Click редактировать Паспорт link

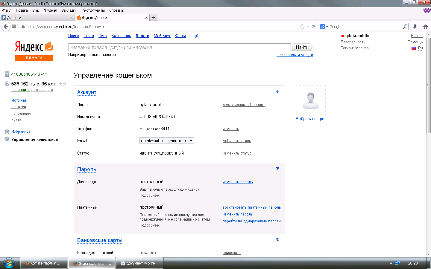tap(244, 105)
